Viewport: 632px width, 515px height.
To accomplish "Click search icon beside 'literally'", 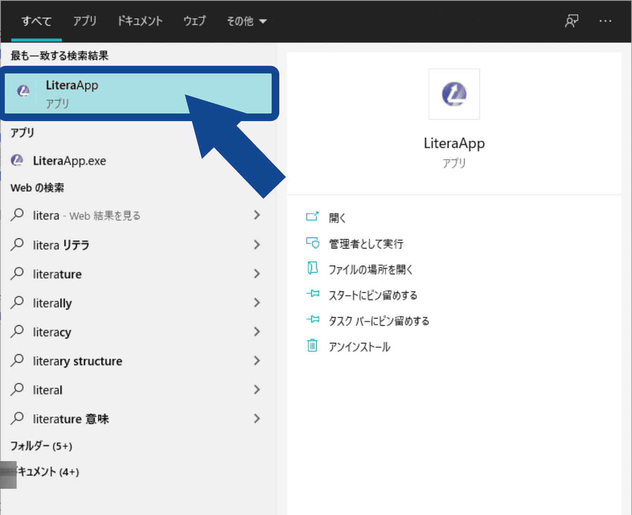I will point(17,302).
